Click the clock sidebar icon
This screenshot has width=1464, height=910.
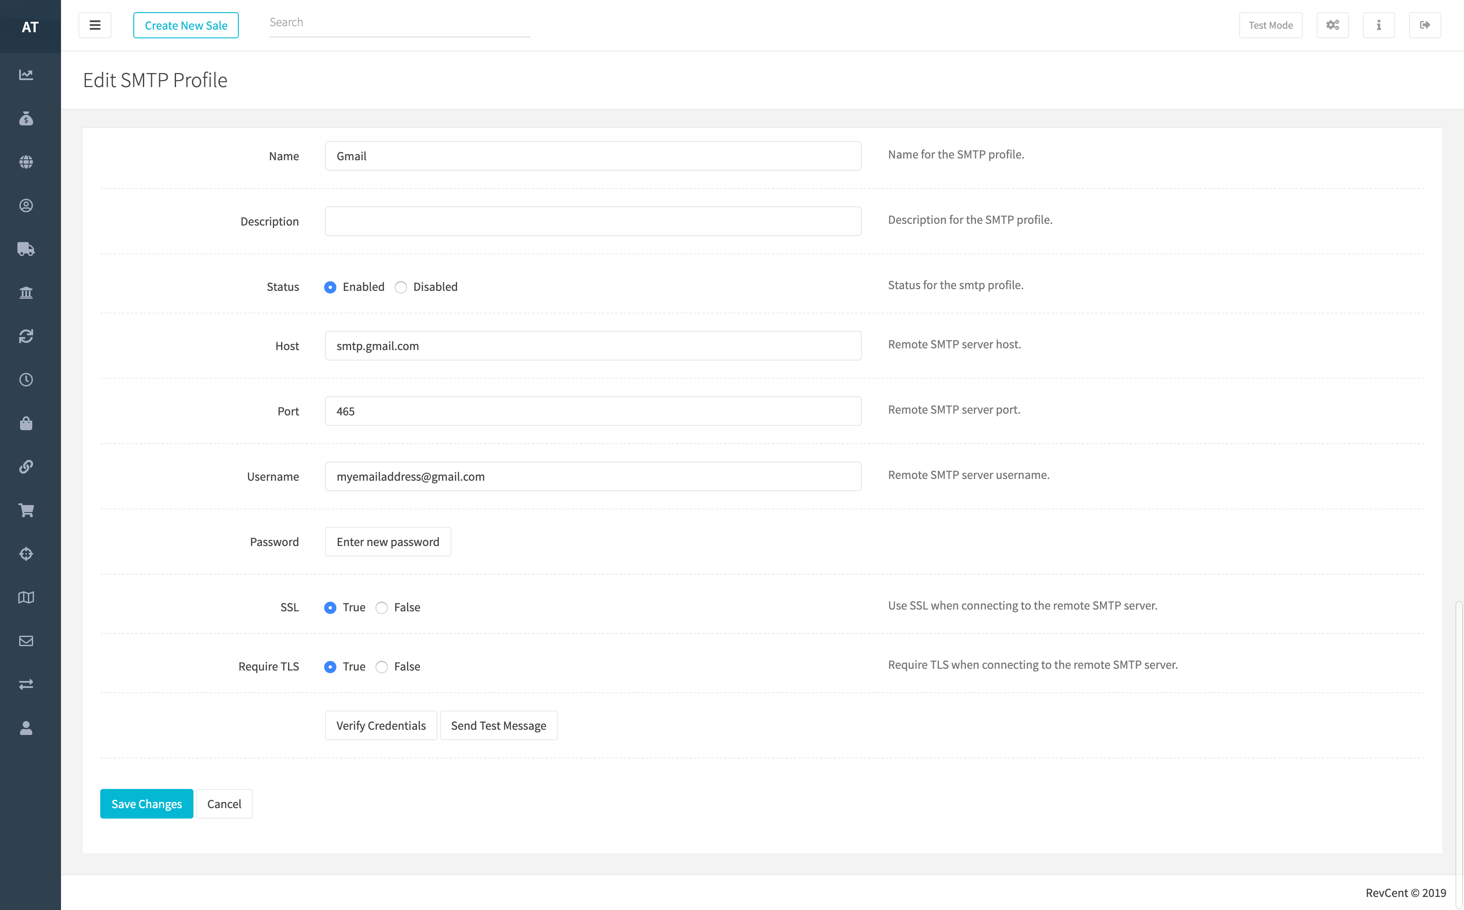[x=26, y=380]
